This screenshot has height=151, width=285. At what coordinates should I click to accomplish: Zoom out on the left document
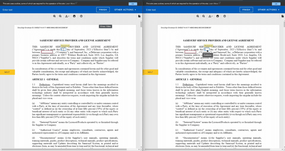pyautogui.click(x=60, y=16)
